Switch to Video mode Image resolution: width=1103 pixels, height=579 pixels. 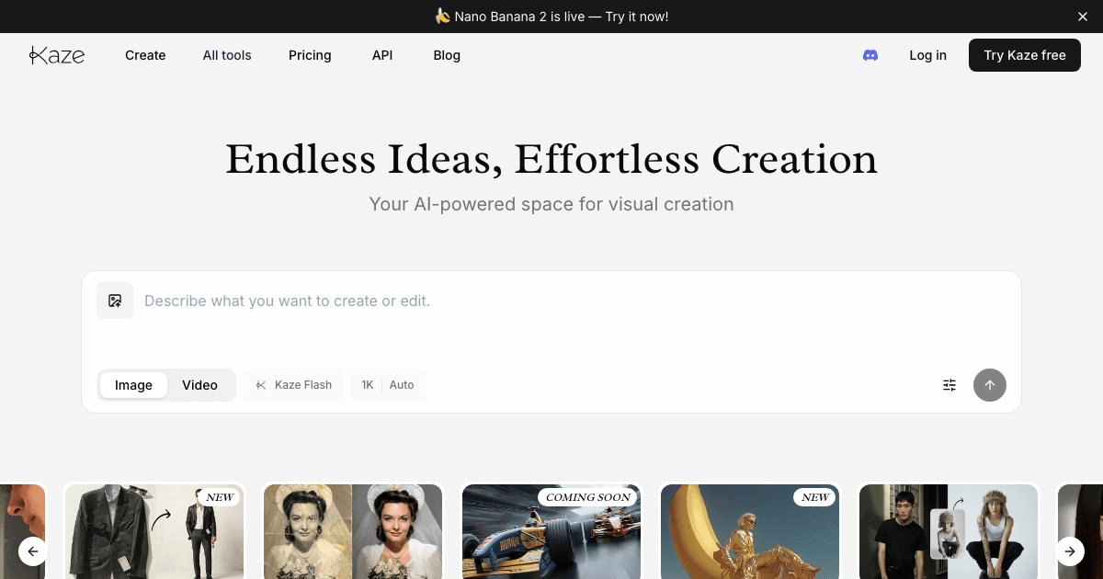coord(199,385)
